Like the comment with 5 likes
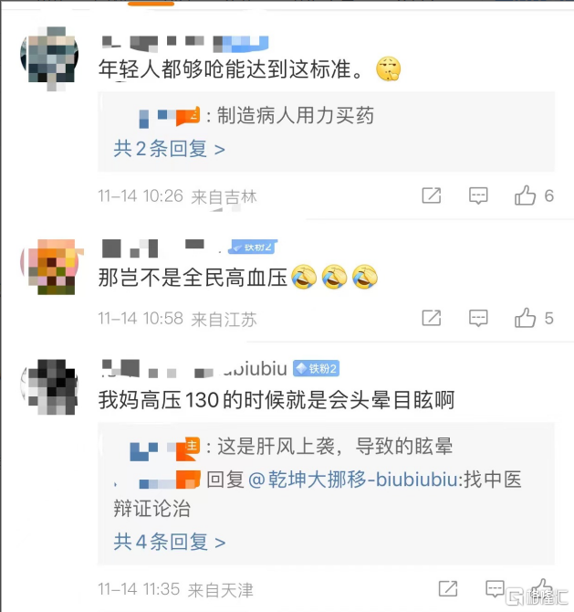The height and width of the screenshot is (612, 574). pyautogui.click(x=526, y=318)
